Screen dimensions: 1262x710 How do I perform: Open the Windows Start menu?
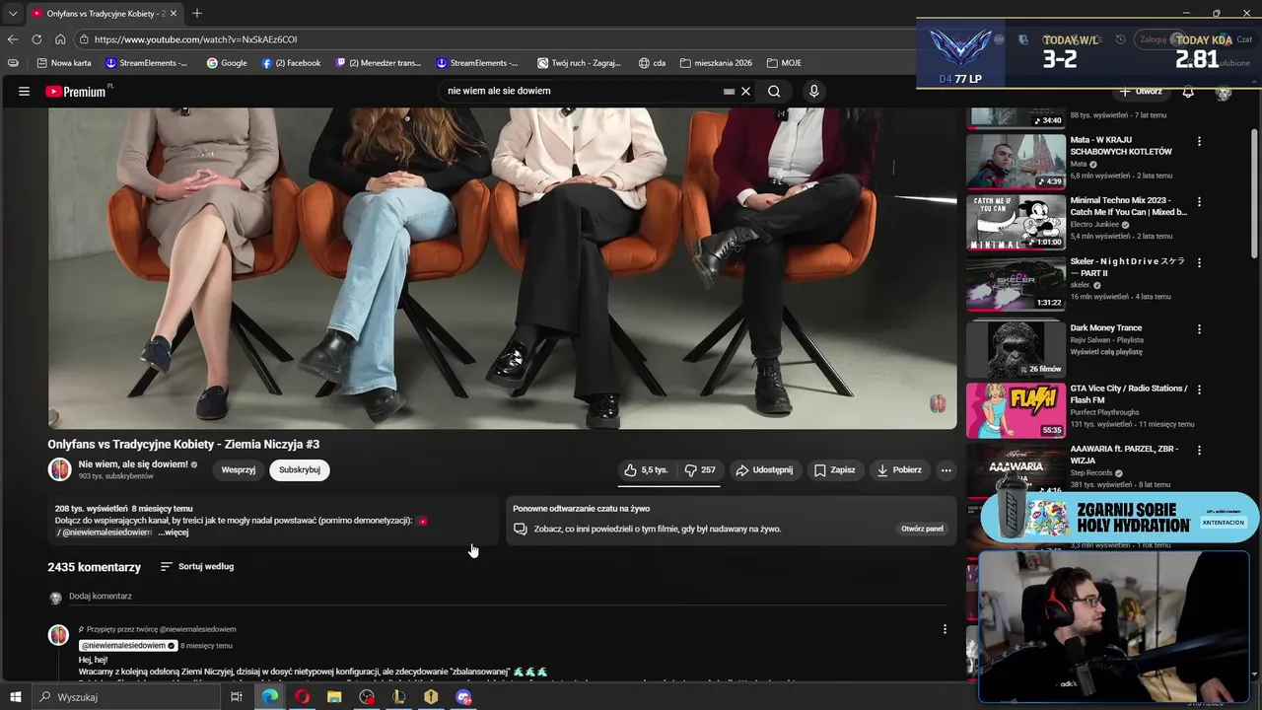[15, 697]
